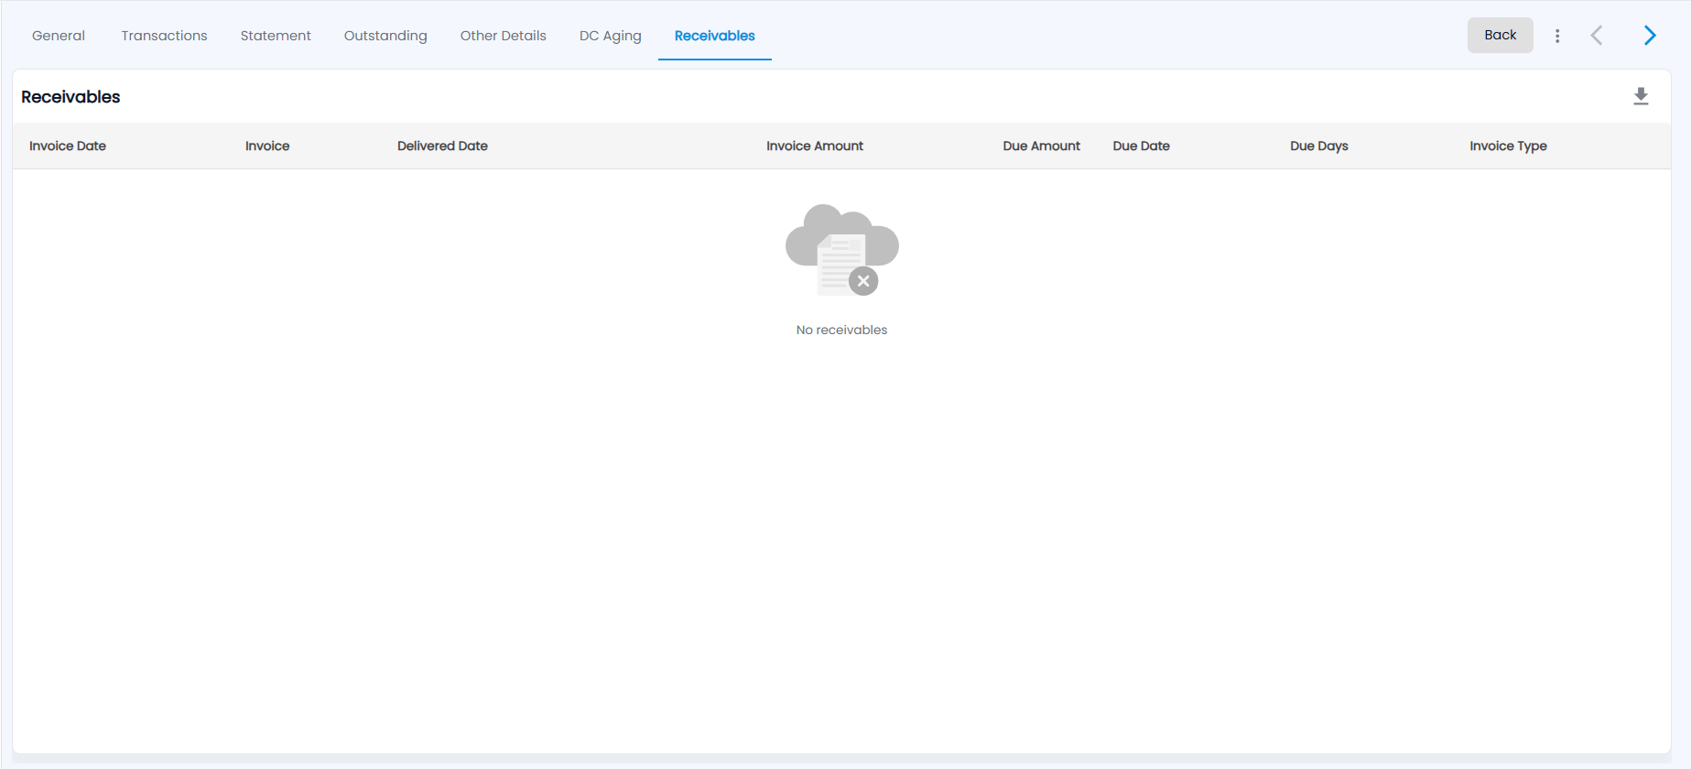Open the Transactions tab

click(165, 36)
